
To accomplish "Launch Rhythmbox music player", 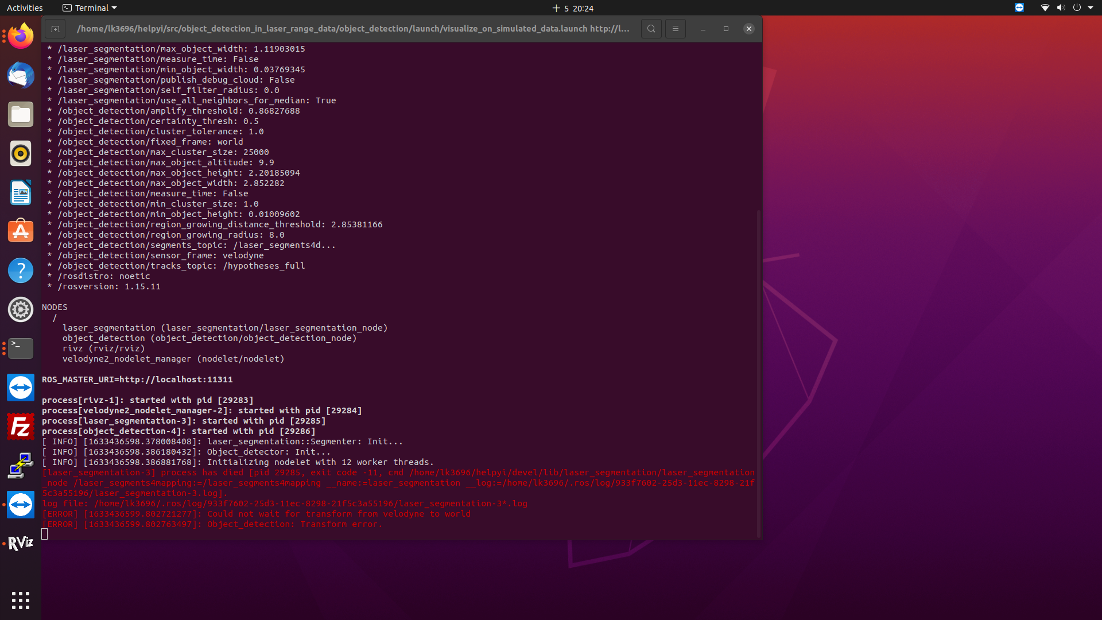I will 21,153.
